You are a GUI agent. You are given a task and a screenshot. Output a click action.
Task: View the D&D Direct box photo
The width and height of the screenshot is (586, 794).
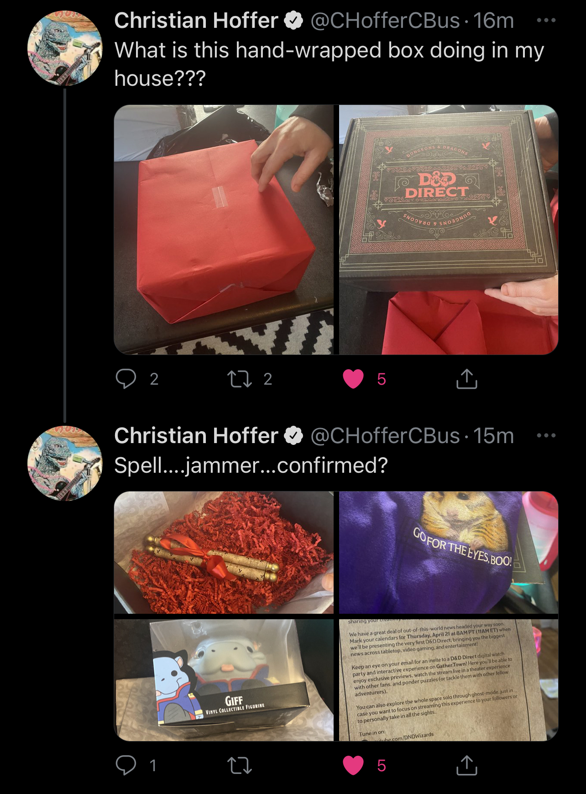[x=449, y=230]
